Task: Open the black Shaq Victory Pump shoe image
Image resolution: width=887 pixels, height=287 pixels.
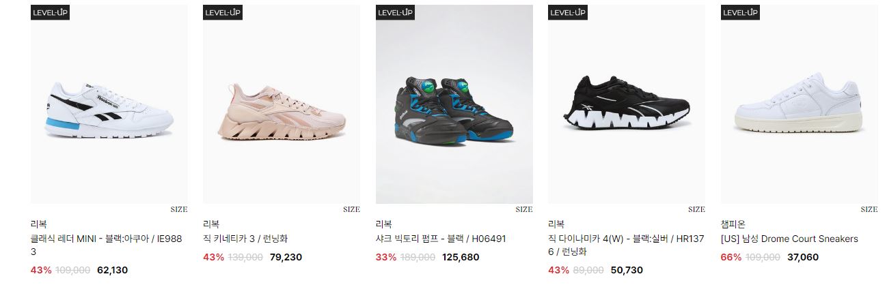Action: (454, 104)
